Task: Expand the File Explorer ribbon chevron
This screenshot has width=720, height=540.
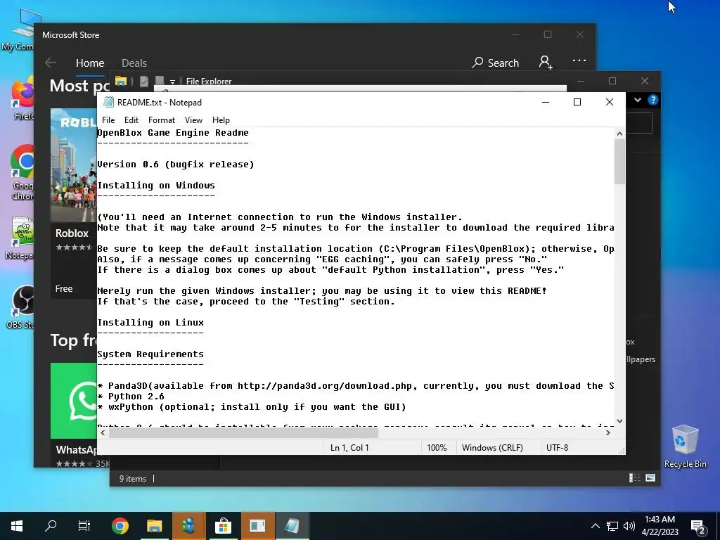Action: pos(637,100)
